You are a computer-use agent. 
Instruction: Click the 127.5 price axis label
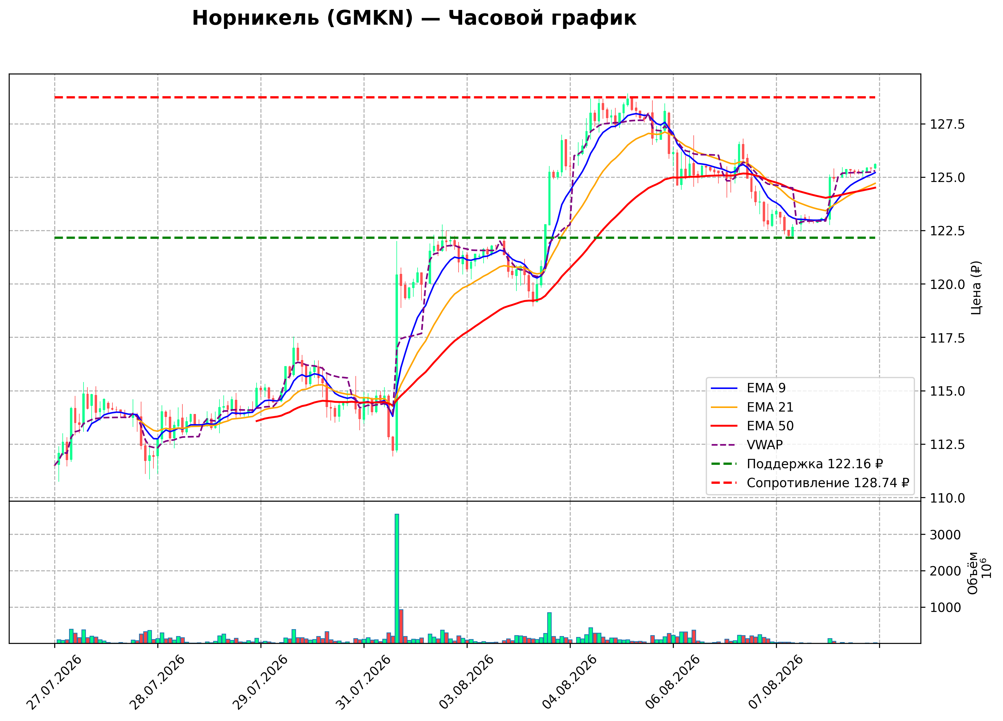click(947, 125)
